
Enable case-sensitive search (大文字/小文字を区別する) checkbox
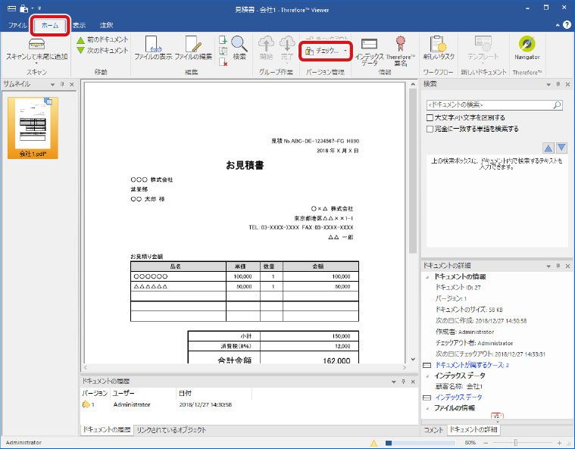(430, 118)
